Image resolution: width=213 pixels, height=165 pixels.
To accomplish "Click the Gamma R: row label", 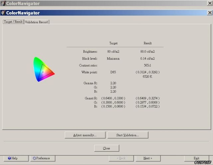I will [90, 83].
